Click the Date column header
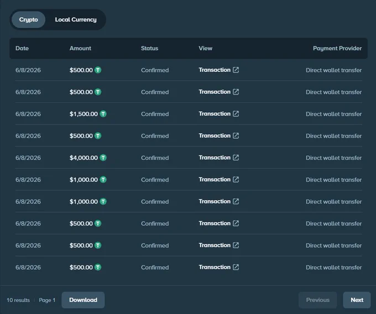 point(22,49)
